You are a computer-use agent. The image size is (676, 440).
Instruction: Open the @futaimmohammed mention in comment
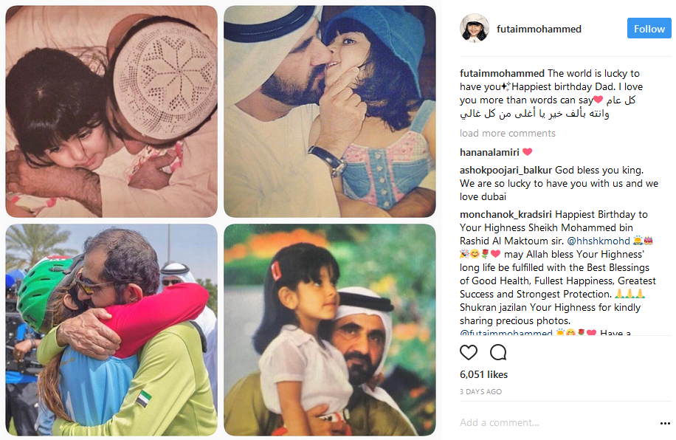coord(506,332)
